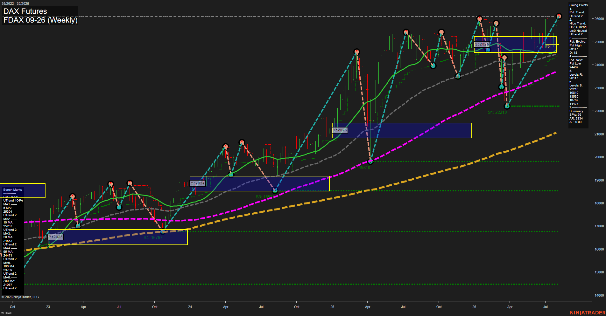This screenshot has height=316, width=606.
Task: Select the S3: 18535 support label
Action: coord(265,197)
